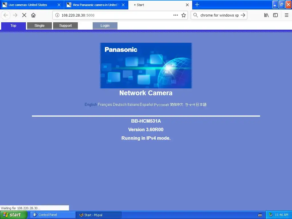Click the BB-HCM531A model text
Screen dimensions: 292x219
pos(146,121)
